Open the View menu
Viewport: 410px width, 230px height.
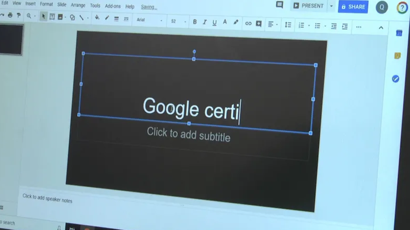click(x=17, y=3)
